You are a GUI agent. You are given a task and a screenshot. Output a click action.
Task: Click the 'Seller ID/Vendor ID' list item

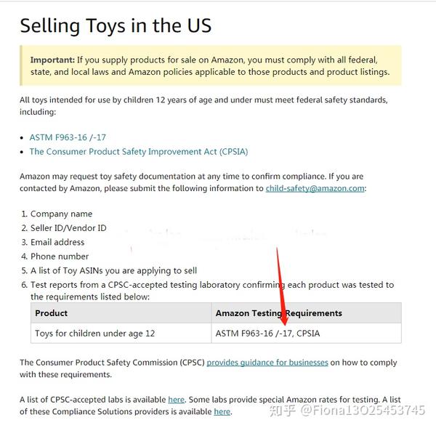click(x=68, y=228)
